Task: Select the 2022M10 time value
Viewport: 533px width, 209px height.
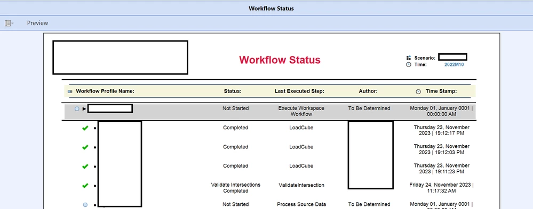Action: point(454,64)
